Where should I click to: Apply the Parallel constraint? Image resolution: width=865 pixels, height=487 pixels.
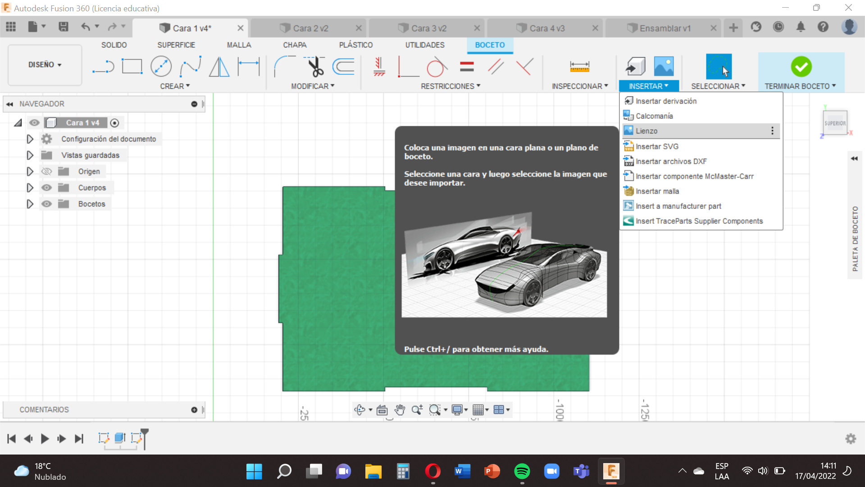click(496, 67)
